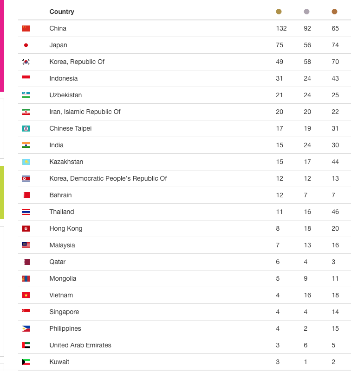
Task: Click China's gold medal count 132
Action: coord(281,28)
